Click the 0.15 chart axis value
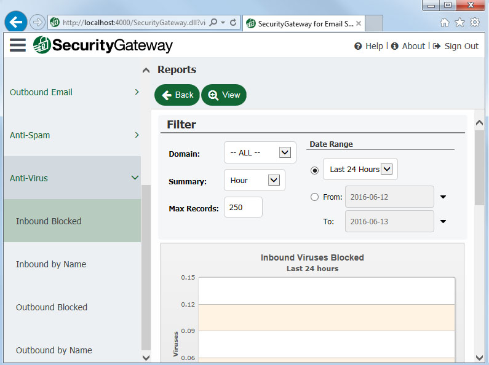 [x=188, y=278]
